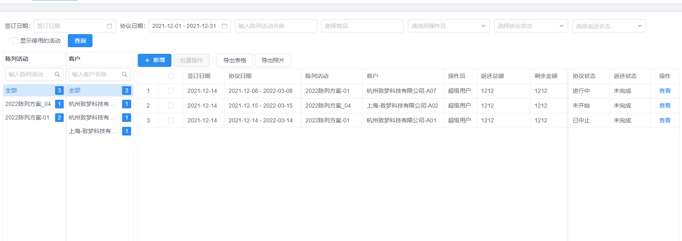682x241 pixels.
Task: Select 全部 in 客户 list
Action: click(x=75, y=90)
